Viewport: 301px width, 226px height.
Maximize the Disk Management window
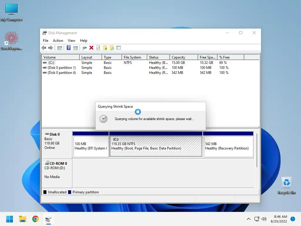coord(241,33)
